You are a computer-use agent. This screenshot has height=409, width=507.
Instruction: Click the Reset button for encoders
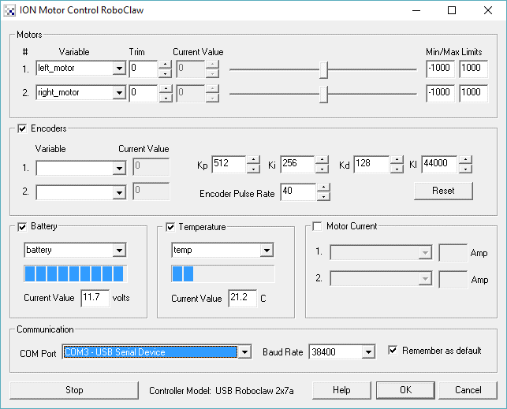click(x=443, y=191)
